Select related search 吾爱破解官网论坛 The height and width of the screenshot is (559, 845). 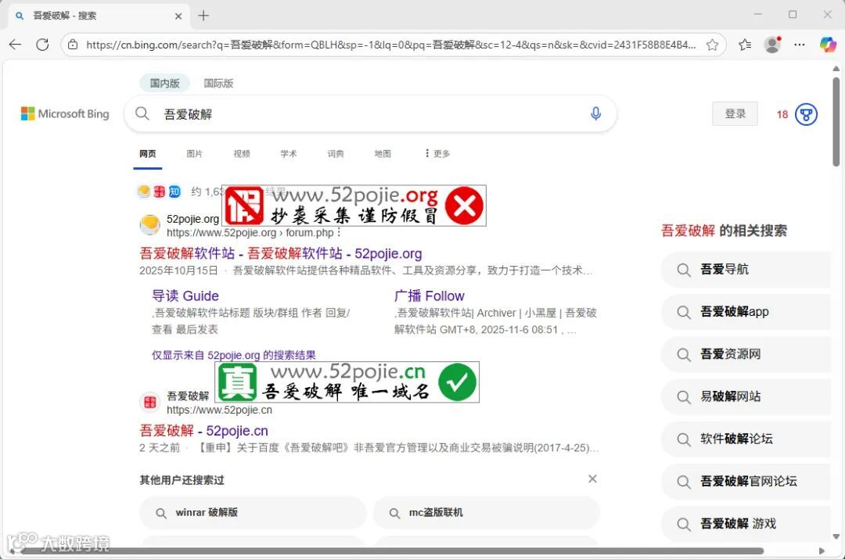coord(746,481)
